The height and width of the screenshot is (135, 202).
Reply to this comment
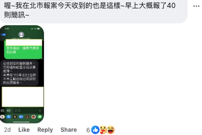[45, 130]
